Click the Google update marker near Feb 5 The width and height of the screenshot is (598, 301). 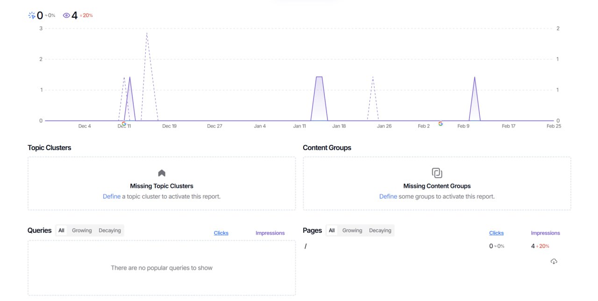[x=440, y=124]
